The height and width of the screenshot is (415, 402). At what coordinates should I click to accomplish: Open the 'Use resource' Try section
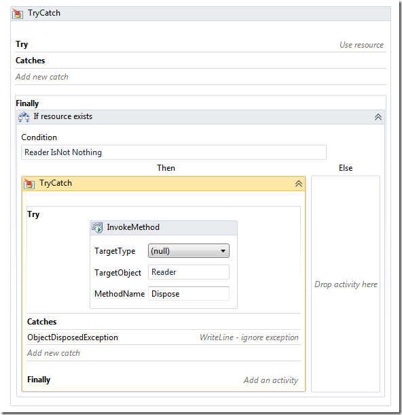[x=361, y=45]
